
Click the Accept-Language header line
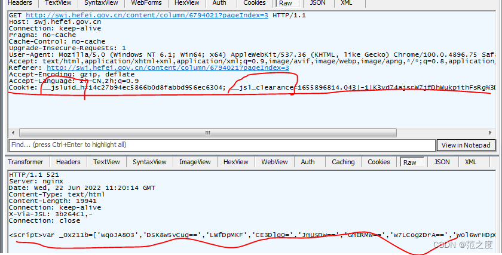click(x=74, y=81)
